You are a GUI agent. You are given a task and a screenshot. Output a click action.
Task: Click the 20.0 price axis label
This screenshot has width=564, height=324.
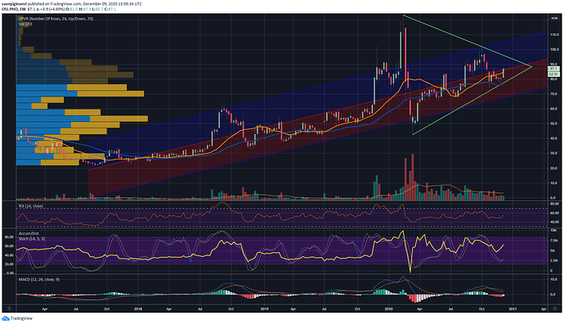(554, 168)
